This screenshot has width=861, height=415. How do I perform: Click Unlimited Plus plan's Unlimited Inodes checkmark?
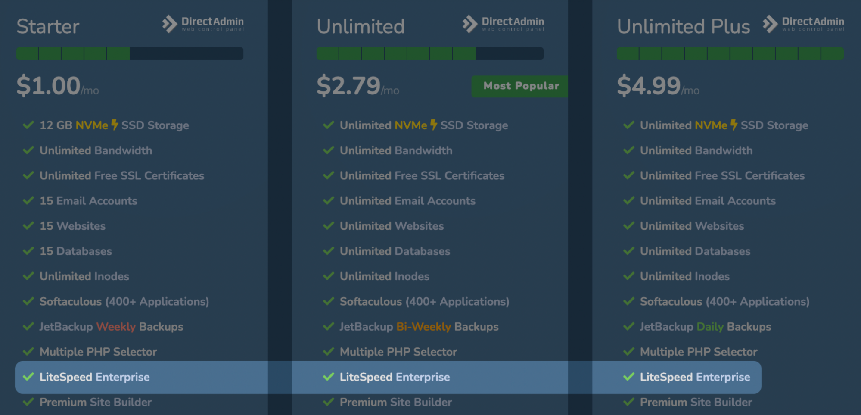(x=629, y=276)
